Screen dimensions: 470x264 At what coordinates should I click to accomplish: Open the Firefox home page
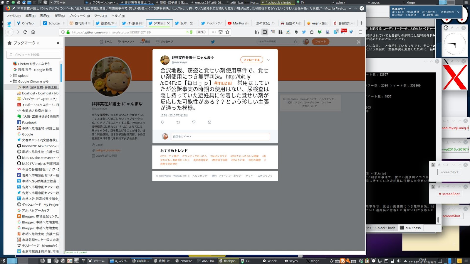pyautogui.click(x=33, y=32)
